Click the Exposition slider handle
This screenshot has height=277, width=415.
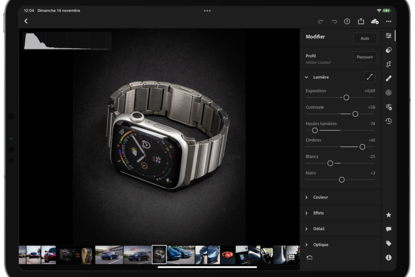coord(346,97)
